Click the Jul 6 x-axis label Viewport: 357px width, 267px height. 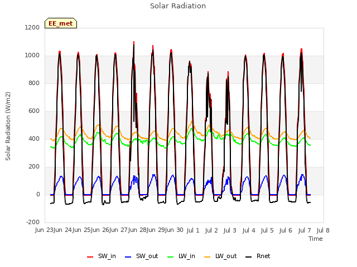[286, 231]
